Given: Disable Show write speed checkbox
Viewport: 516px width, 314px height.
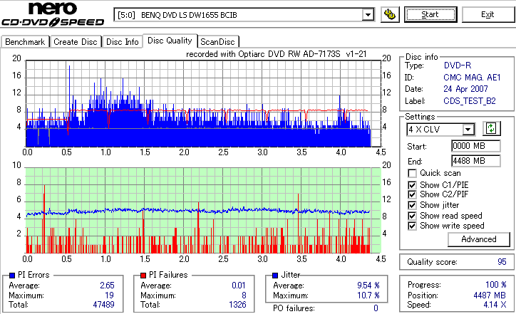Looking at the screenshot, I should [x=412, y=226].
